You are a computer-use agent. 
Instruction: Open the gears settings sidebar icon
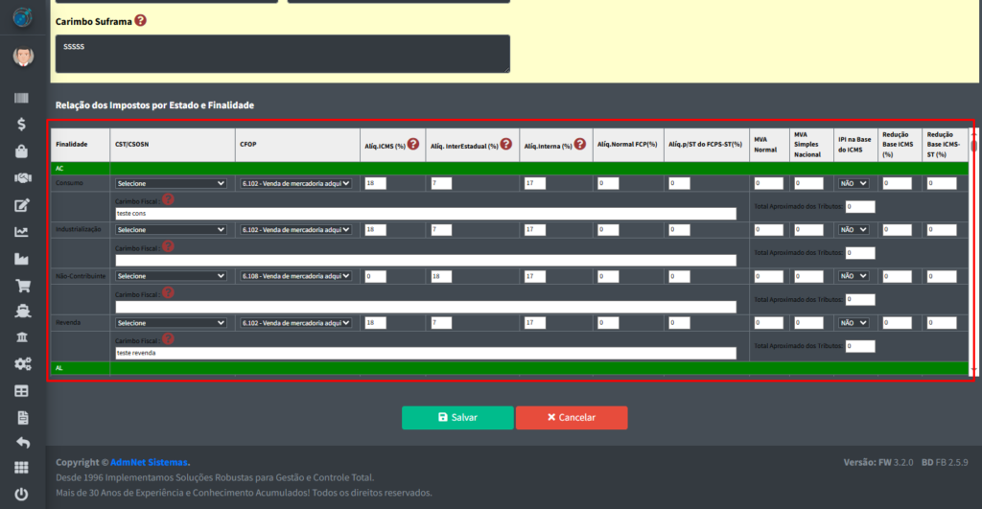coord(21,364)
